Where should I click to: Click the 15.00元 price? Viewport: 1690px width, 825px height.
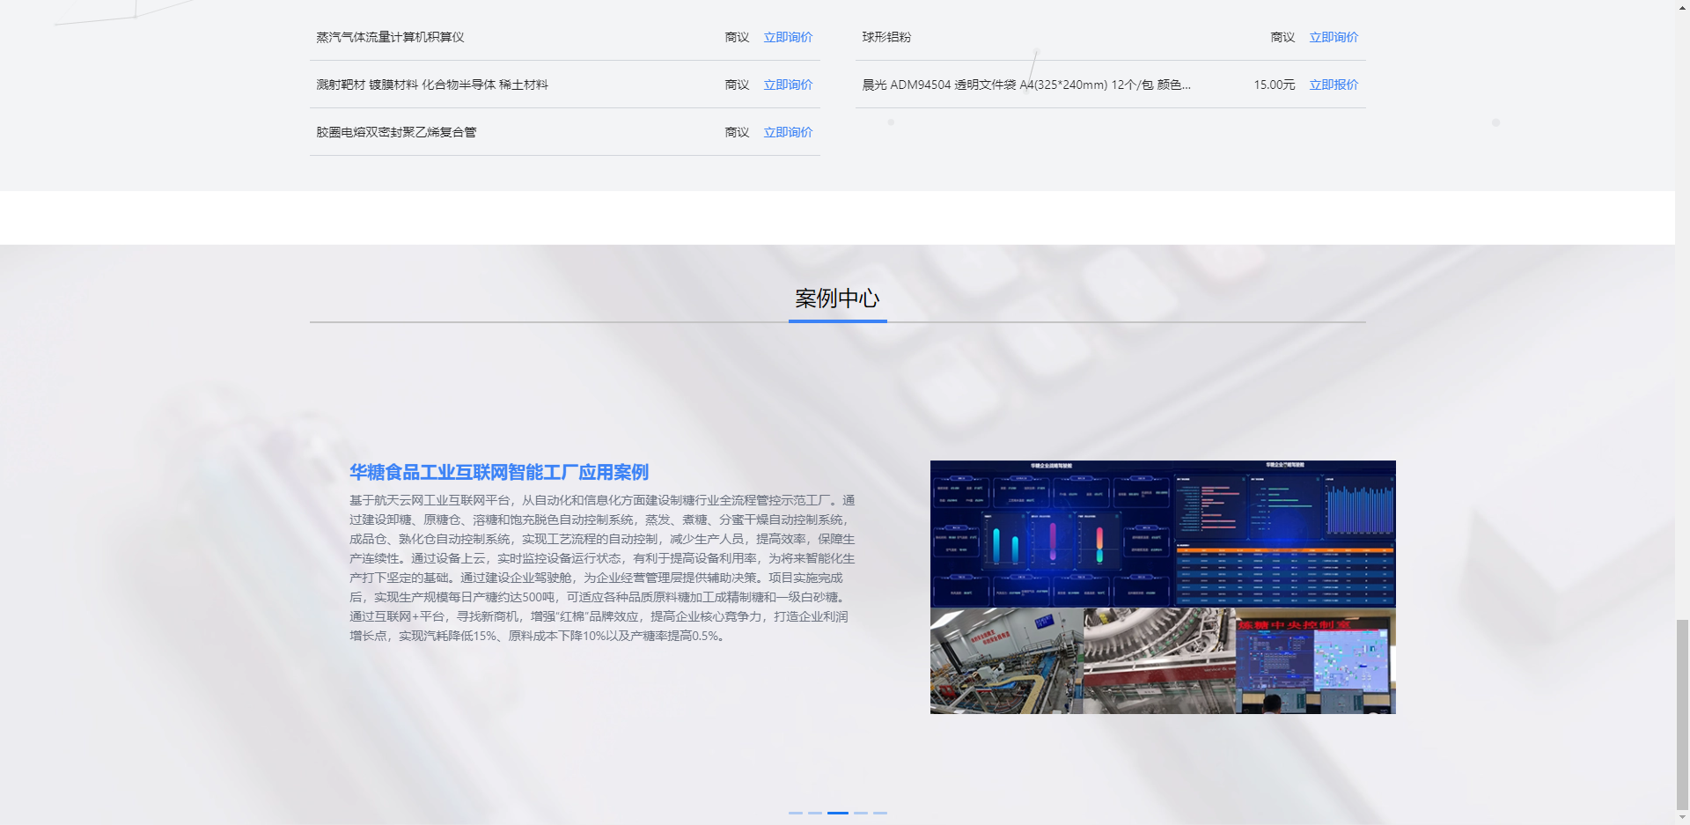click(x=1274, y=85)
